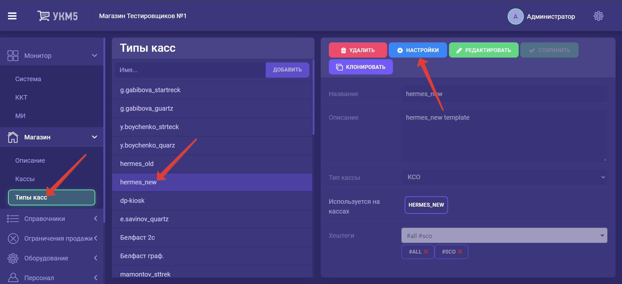Open the Тип кассы dropdown
The height and width of the screenshot is (284, 622).
click(x=504, y=177)
